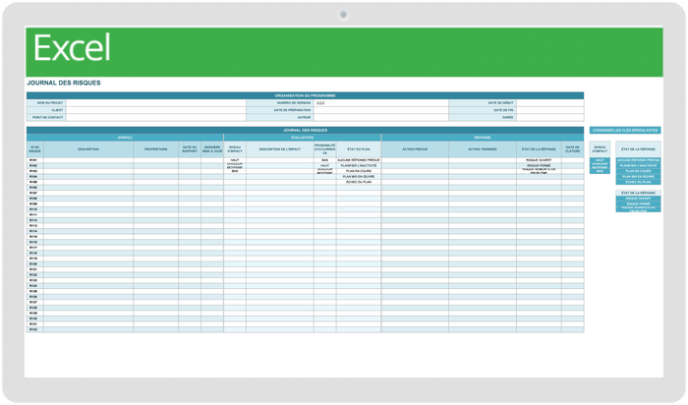688x405 pixels.
Task: Select the empty cell beside DATE DE DÉBUT
Action: 550,102
